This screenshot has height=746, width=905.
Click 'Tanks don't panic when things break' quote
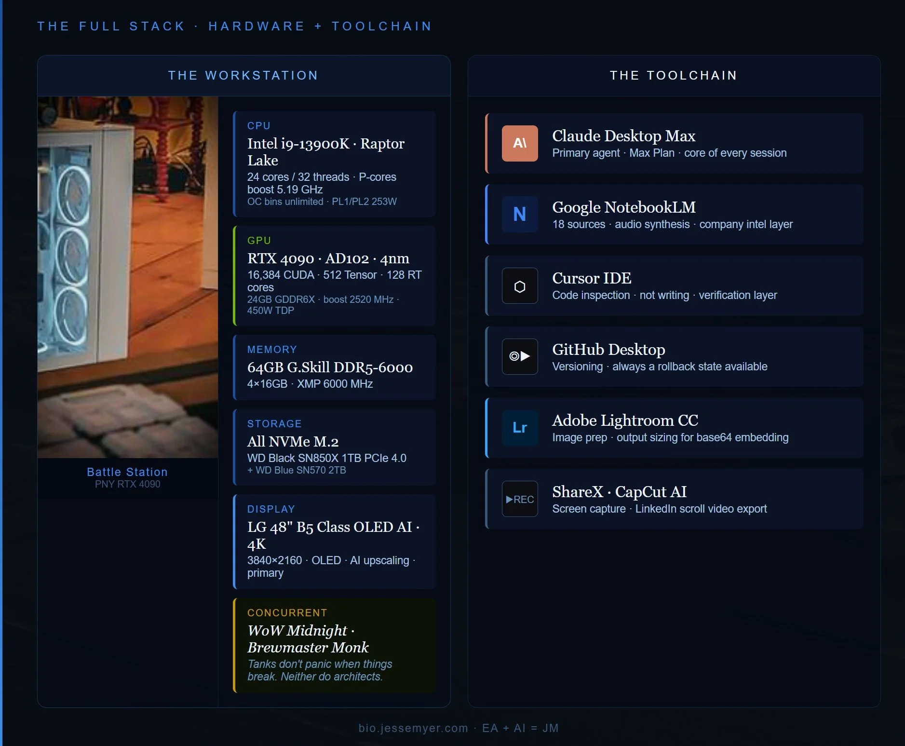pyautogui.click(x=320, y=670)
